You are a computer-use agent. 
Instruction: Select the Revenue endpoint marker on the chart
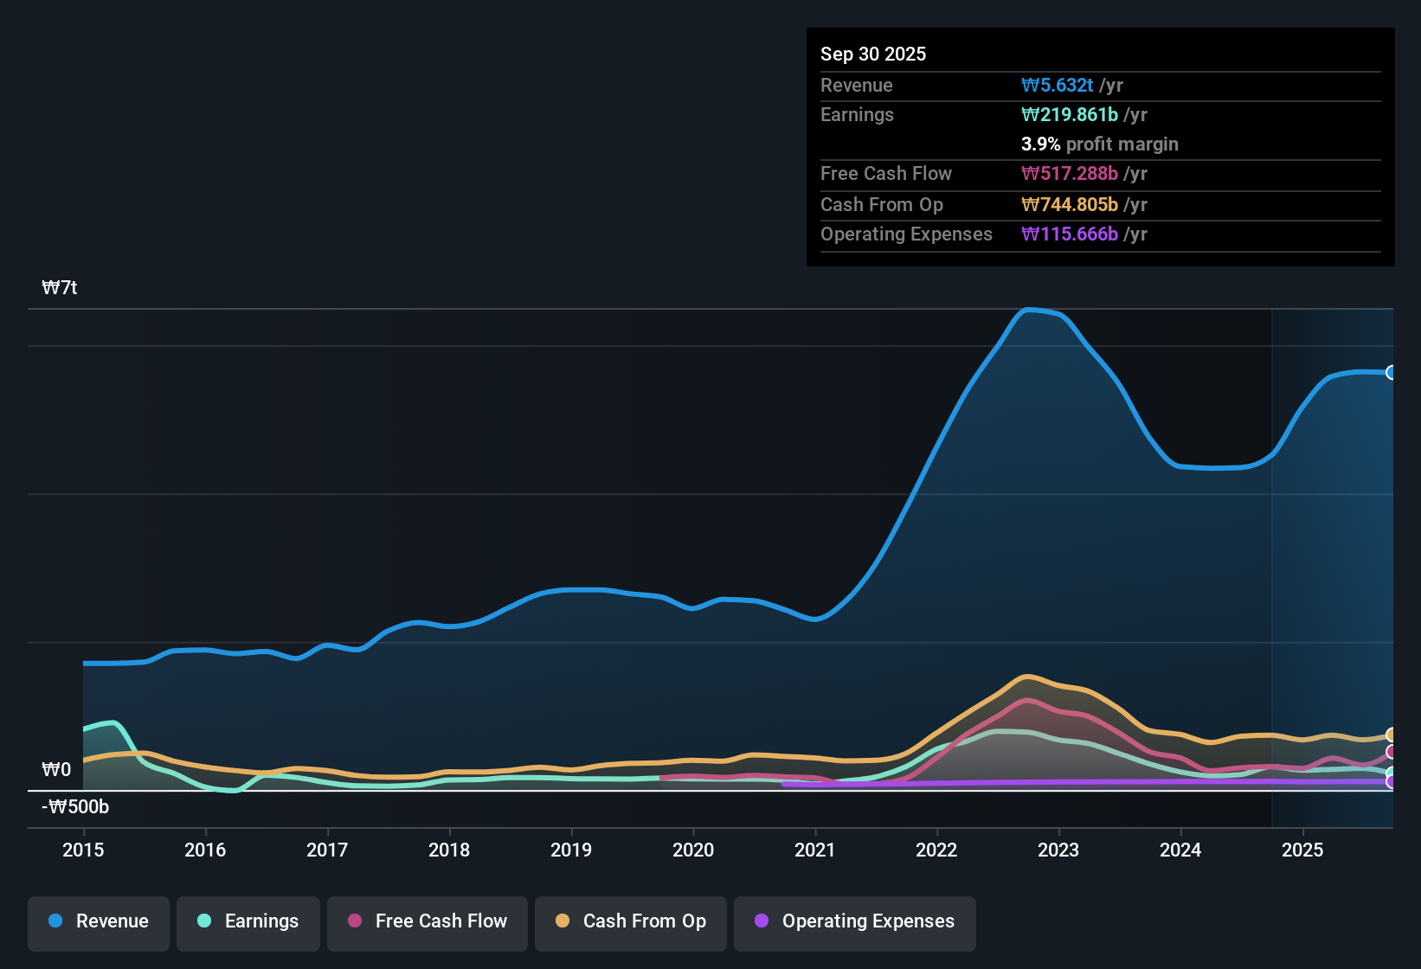click(1392, 372)
